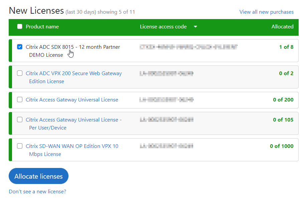Click the Allocate licenses button
The image size is (306, 200).
(x=38, y=176)
